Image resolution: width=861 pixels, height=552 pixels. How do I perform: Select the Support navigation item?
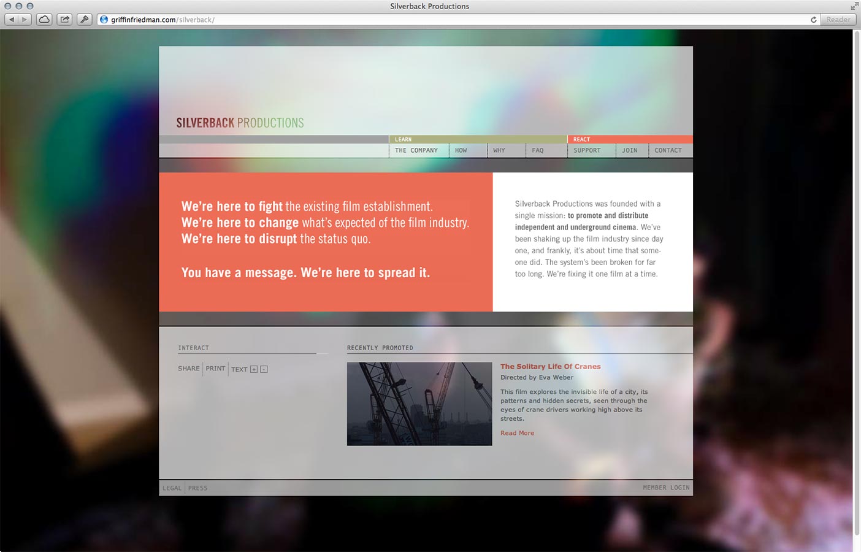587,150
